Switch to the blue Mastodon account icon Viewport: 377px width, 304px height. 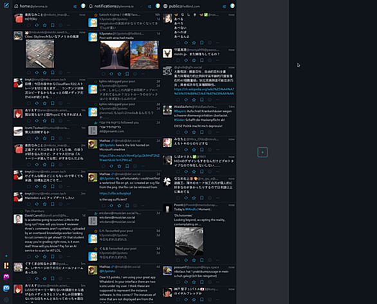coord(6,288)
